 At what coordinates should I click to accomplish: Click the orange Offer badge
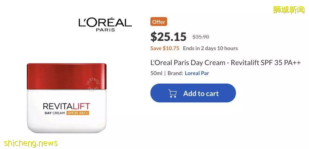159,22
